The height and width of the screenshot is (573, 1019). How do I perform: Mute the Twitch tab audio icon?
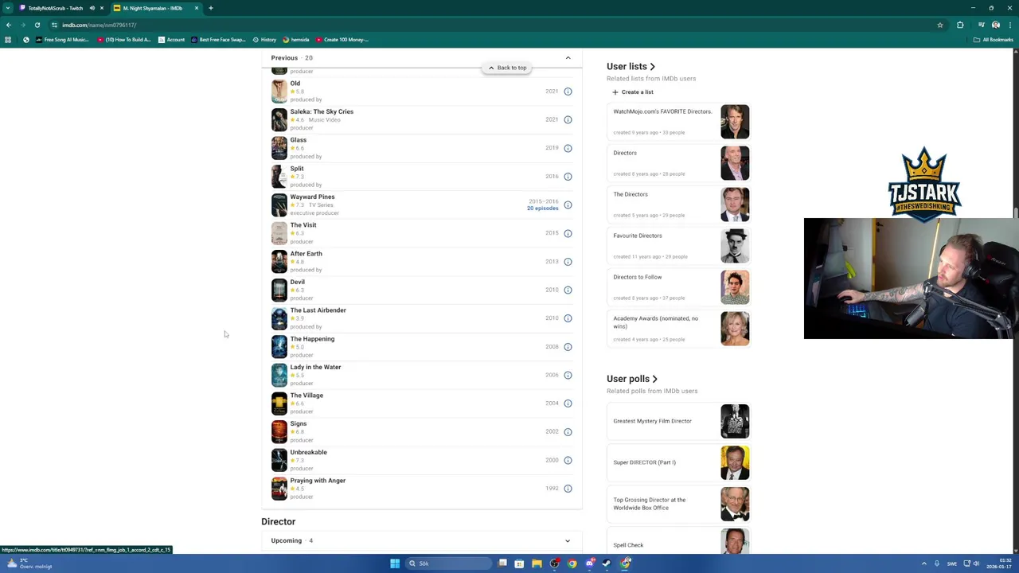tap(92, 8)
